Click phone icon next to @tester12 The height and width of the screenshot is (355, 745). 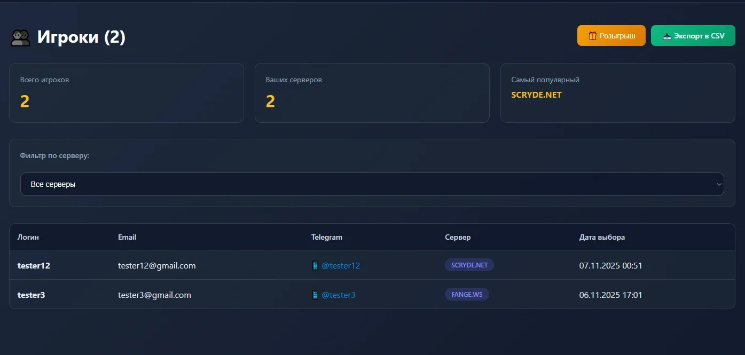315,265
